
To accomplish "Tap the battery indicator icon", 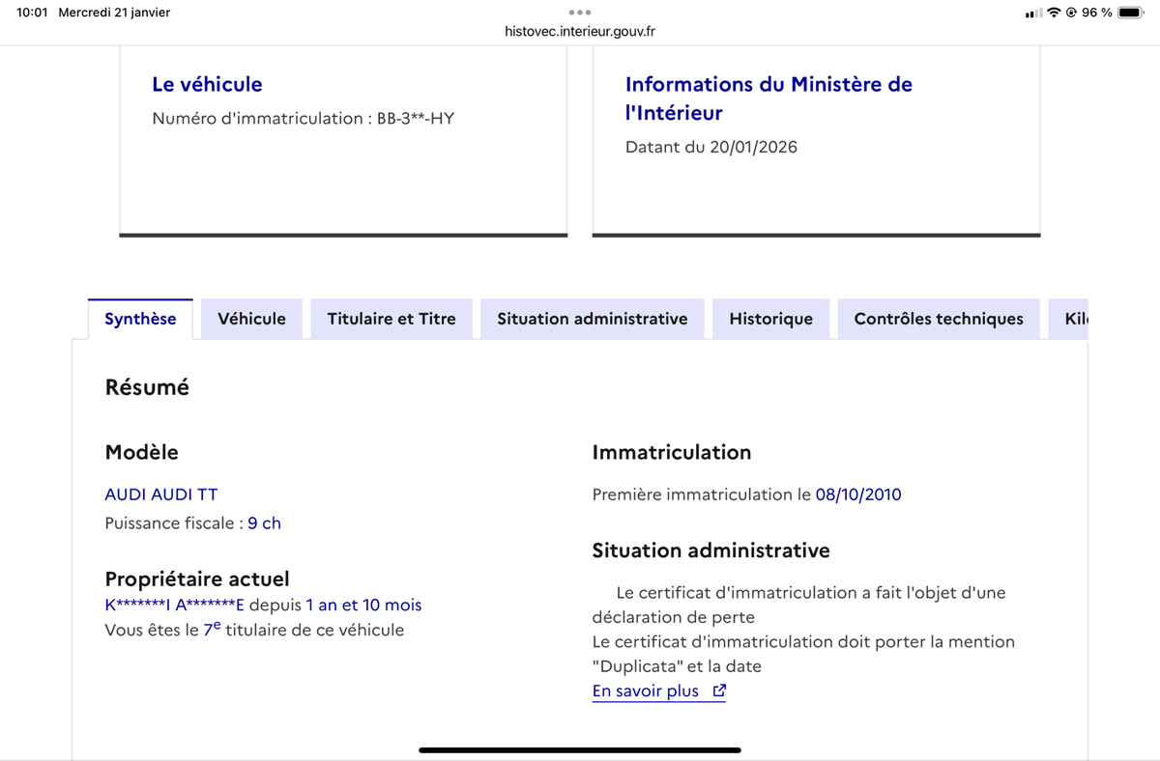I will click(1132, 13).
